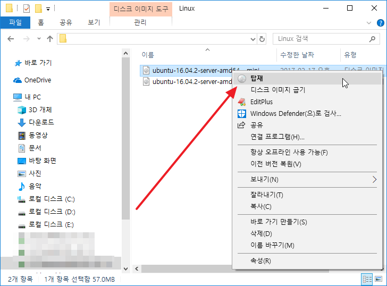Click navigation pane scroll down arrow
The width and height of the screenshot is (387, 286).
[125, 269]
